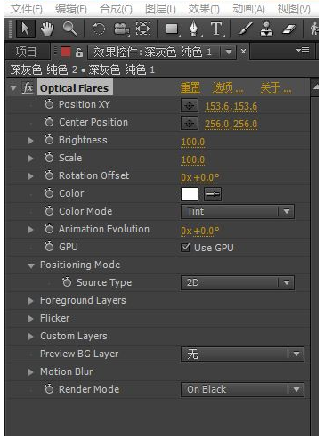
Task: Toggle the fx switch for Optical Flares
Action: (28, 88)
